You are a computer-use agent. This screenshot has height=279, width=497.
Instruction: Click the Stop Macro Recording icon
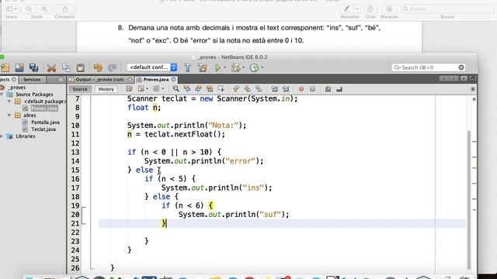[x=312, y=89]
